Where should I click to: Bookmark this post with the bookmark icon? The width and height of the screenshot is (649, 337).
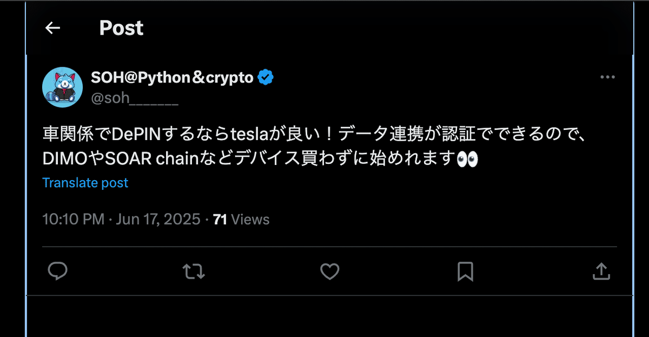click(465, 272)
